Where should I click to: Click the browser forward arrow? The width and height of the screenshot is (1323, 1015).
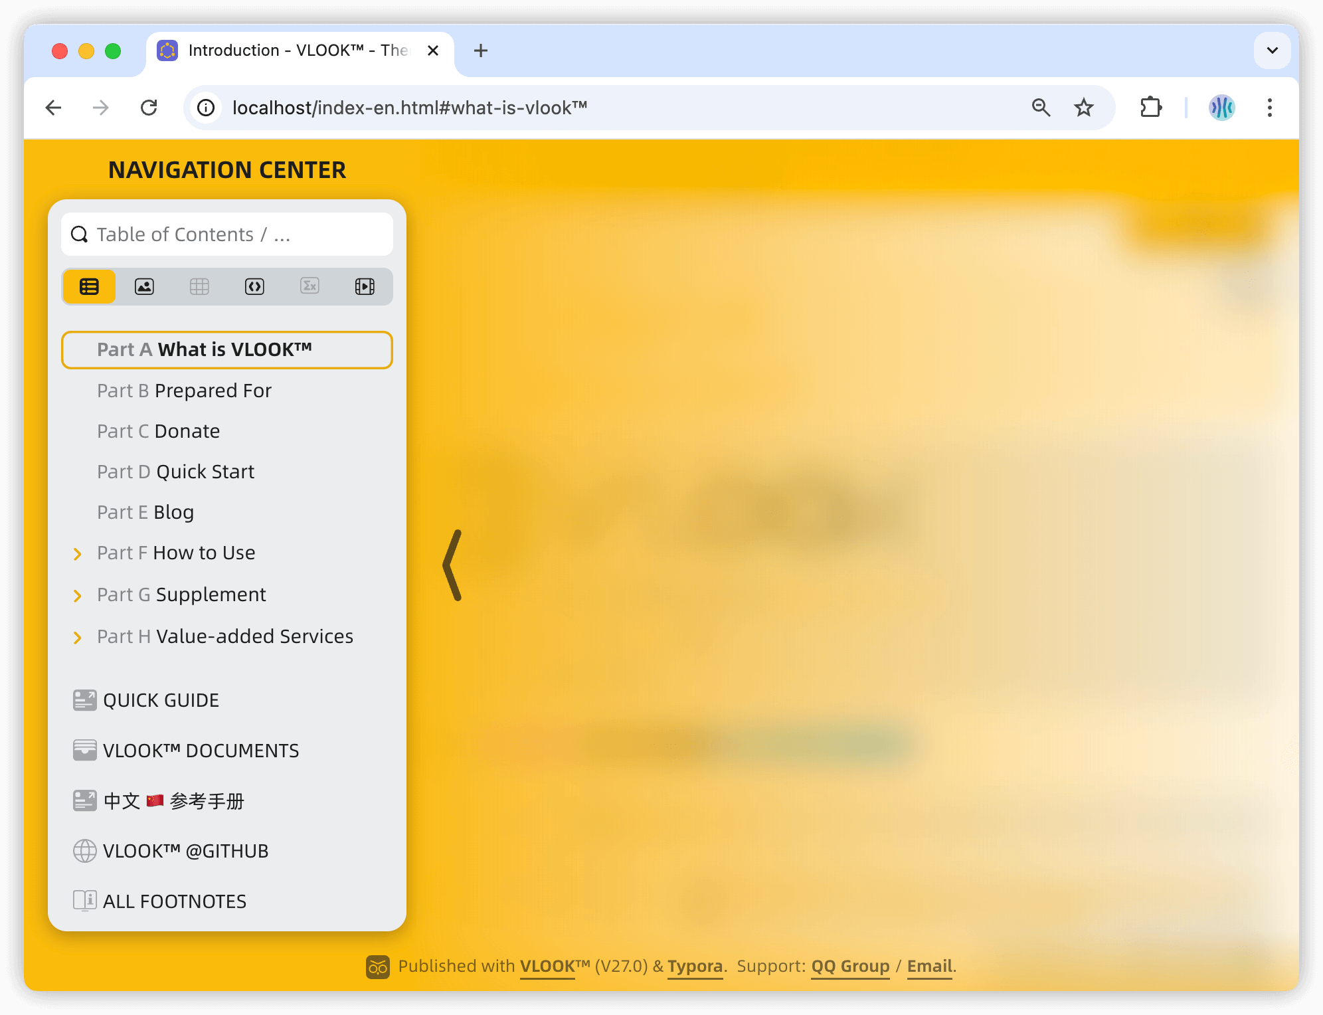(x=101, y=108)
